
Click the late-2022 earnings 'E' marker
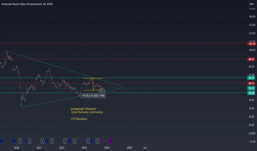[74, 141]
